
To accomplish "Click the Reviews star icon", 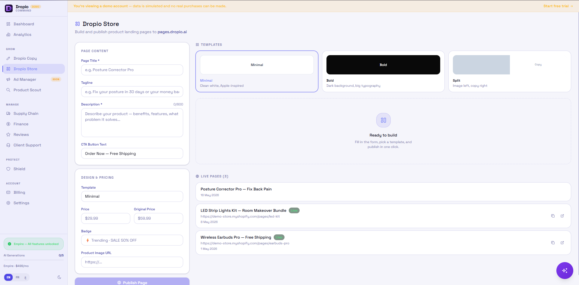I will [8, 135].
